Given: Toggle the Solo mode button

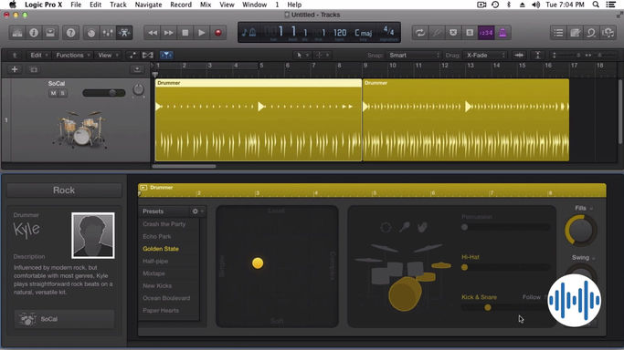Looking at the screenshot, I should point(470,33).
